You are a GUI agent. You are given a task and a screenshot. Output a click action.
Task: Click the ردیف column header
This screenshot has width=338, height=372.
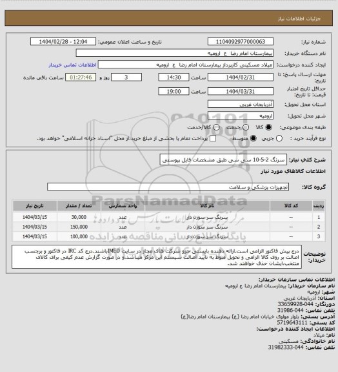coord(319,205)
